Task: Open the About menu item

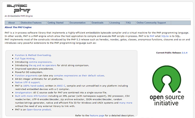Action: [11, 23]
